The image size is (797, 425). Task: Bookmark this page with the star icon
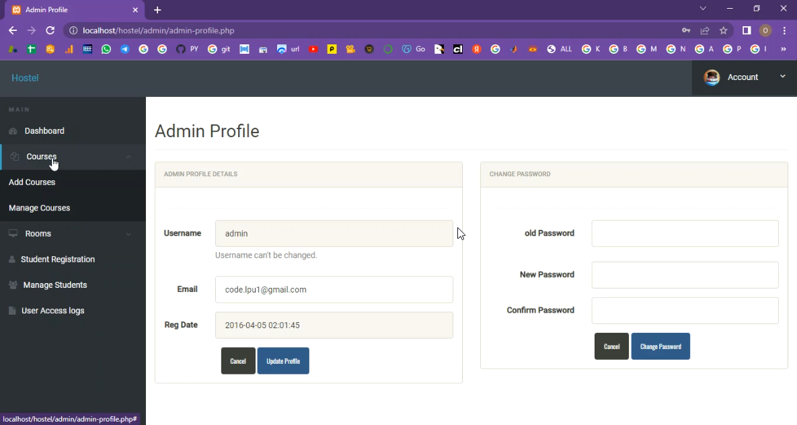point(724,30)
